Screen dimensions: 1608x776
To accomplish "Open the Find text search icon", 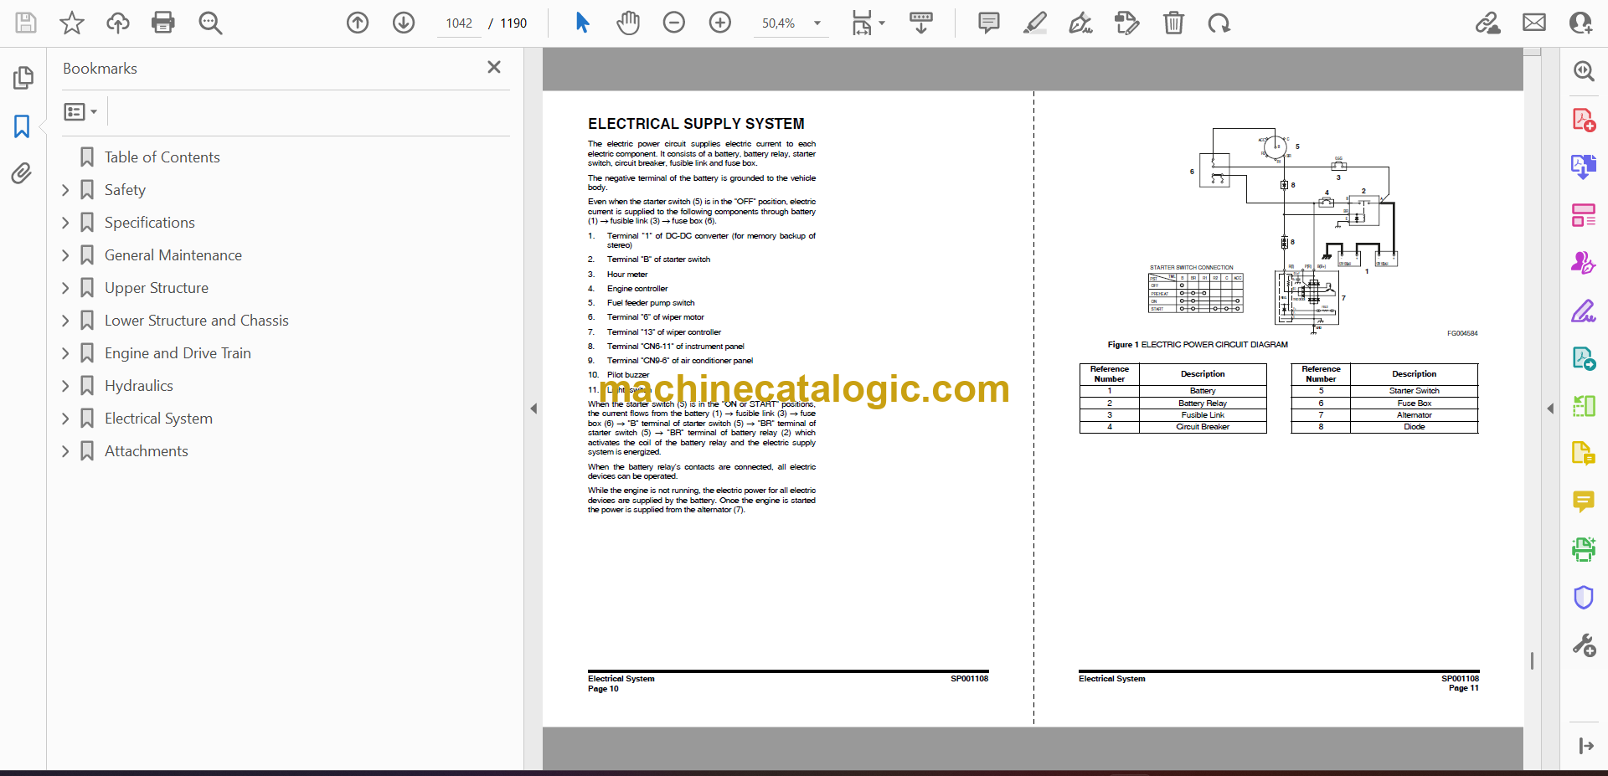I will click(210, 23).
